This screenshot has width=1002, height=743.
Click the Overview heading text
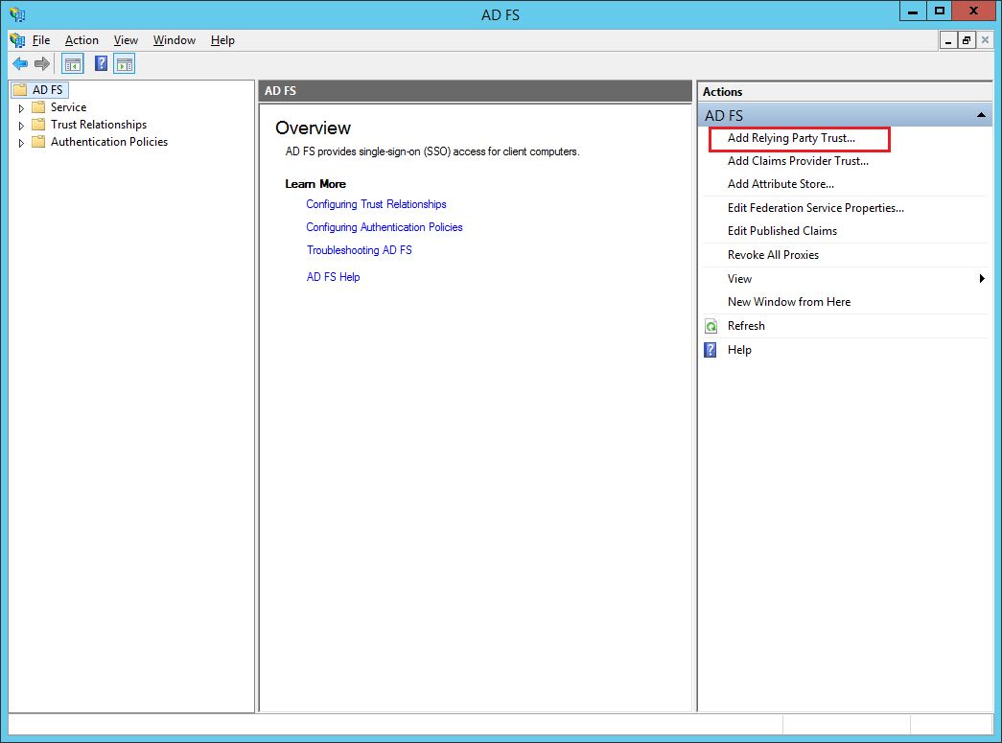click(x=314, y=128)
